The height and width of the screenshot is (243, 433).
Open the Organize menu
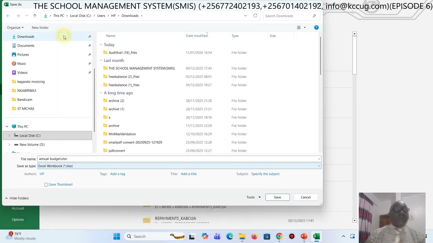click(x=15, y=28)
